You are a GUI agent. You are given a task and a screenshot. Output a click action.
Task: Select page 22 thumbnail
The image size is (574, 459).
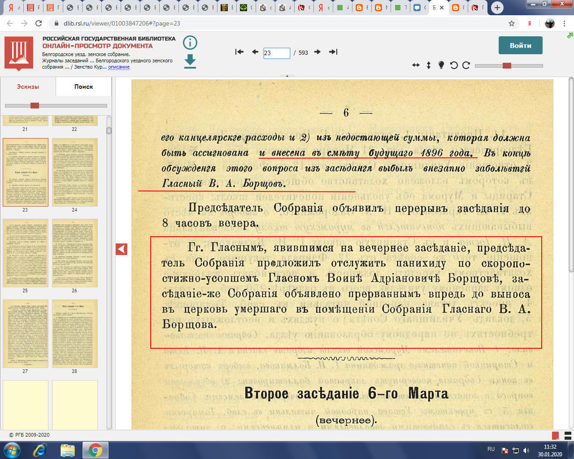click(x=75, y=121)
